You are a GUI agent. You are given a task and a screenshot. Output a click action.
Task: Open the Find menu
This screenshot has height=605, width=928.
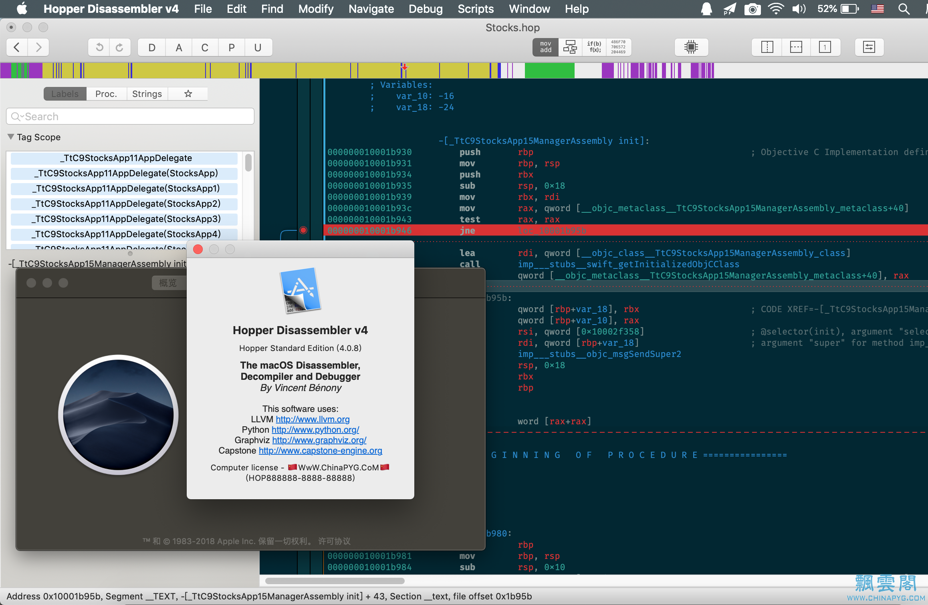click(x=272, y=9)
